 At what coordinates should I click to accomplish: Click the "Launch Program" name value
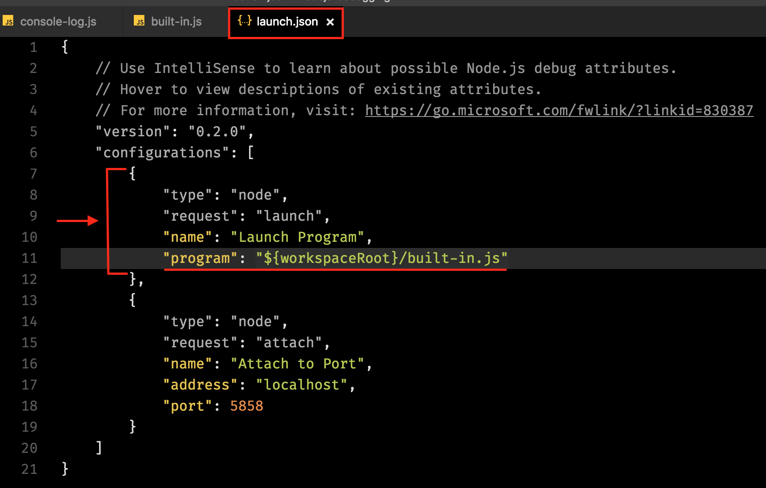pos(298,237)
